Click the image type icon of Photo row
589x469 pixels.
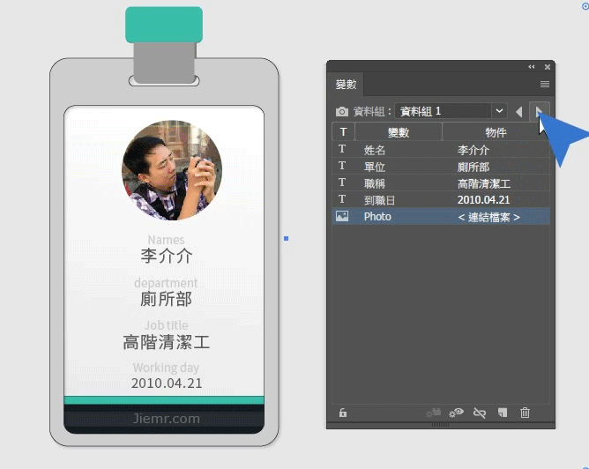coord(342,216)
